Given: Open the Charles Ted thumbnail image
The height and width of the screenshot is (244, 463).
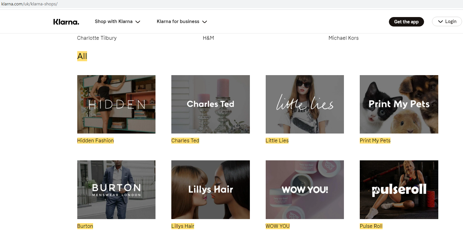Looking at the screenshot, I should [211, 104].
